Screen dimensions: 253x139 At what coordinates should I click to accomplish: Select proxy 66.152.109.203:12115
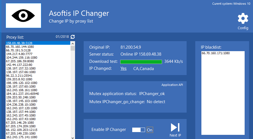38,130
